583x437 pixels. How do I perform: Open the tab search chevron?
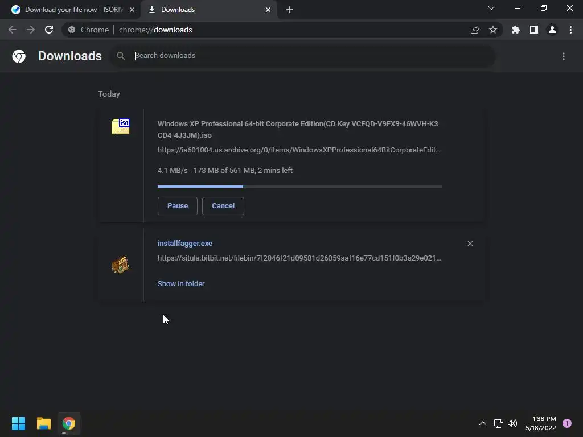point(491,8)
